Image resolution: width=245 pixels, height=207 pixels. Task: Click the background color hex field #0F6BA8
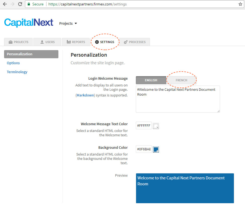(x=144, y=149)
